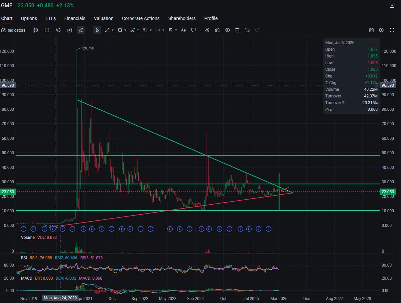This screenshot has height=303, width=401.
Task: Expand the shape tool dropdown arrow
Action: click(x=125, y=30)
